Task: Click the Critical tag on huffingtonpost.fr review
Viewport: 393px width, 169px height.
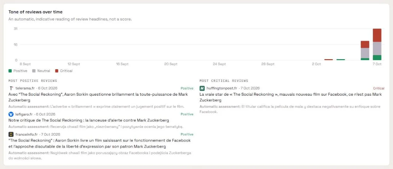Action: coord(379,88)
